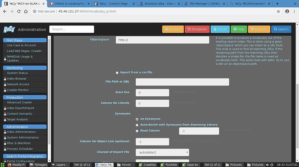The height and width of the screenshot is (167, 299).
Task: Click the site info Not secure icon
Action: pos(35,11)
